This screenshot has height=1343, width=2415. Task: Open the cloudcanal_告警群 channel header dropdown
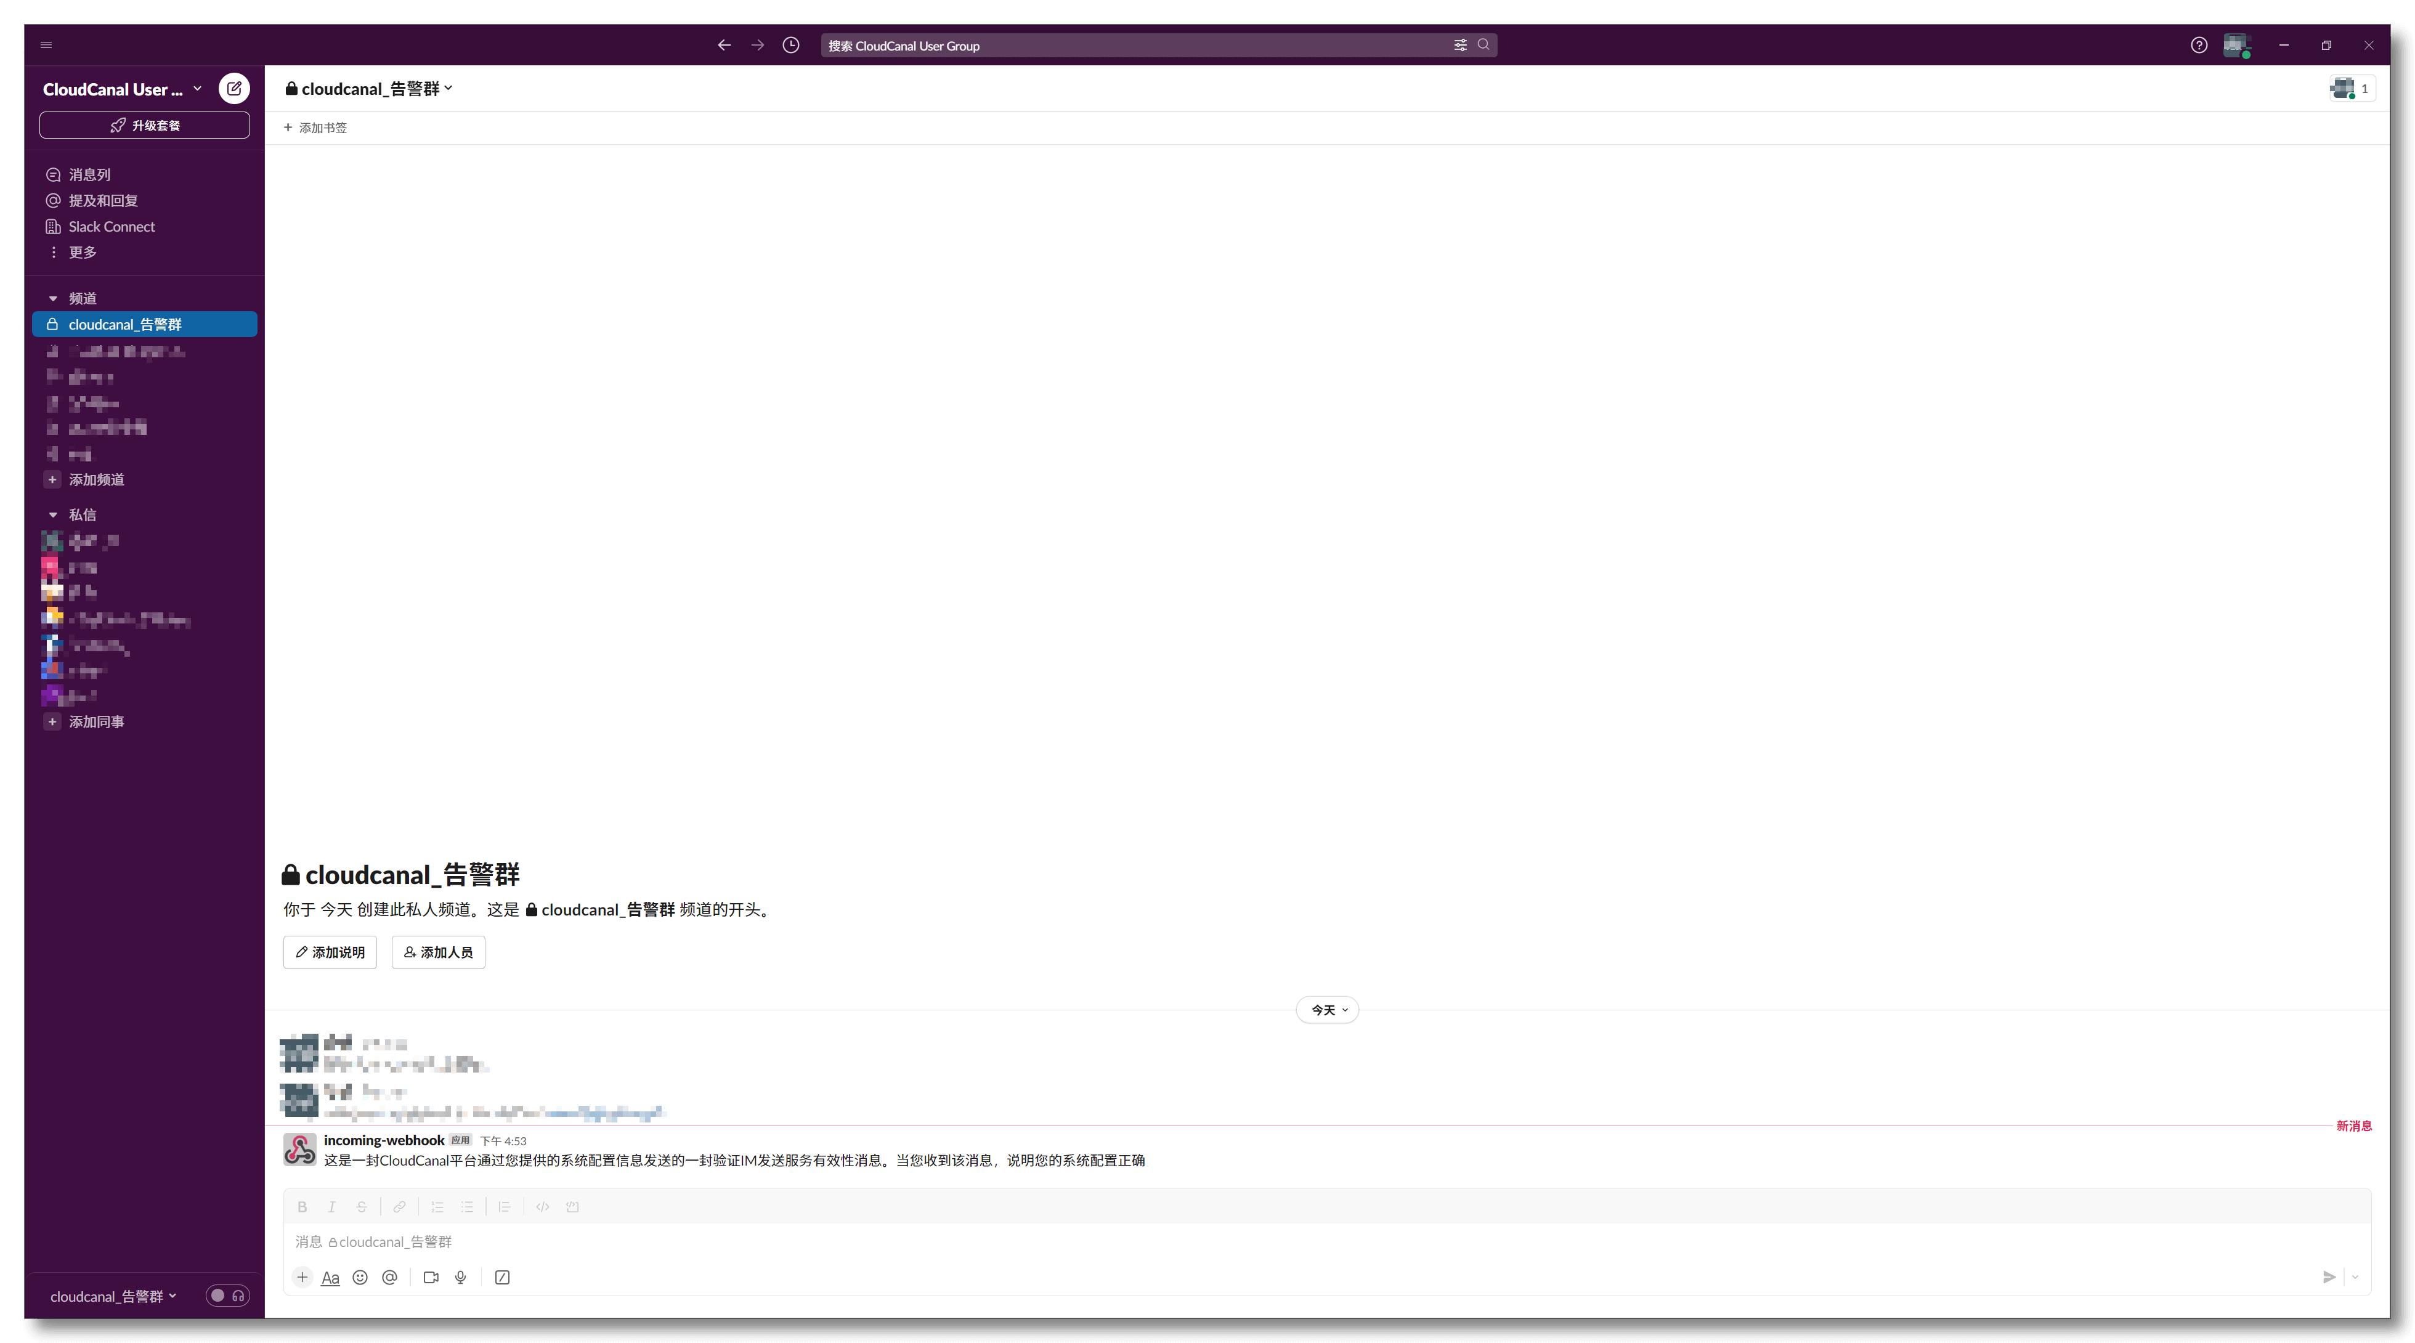click(370, 89)
